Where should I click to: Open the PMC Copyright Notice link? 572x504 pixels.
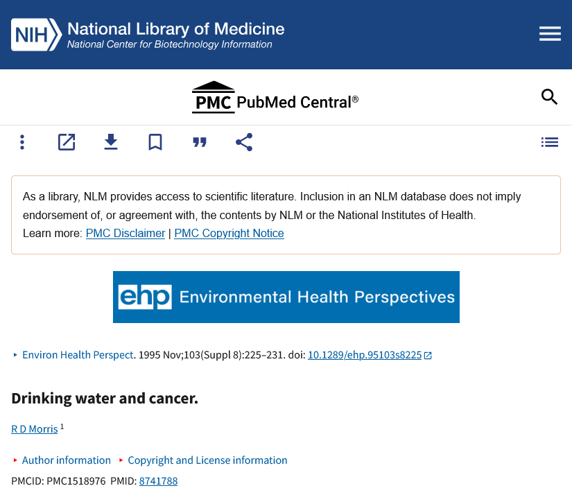tap(229, 234)
